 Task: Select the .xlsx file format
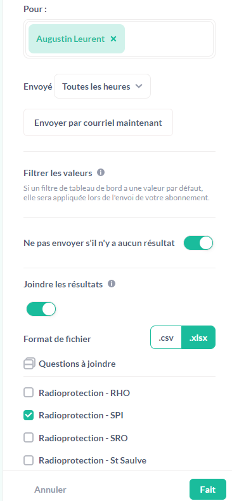[198, 338]
